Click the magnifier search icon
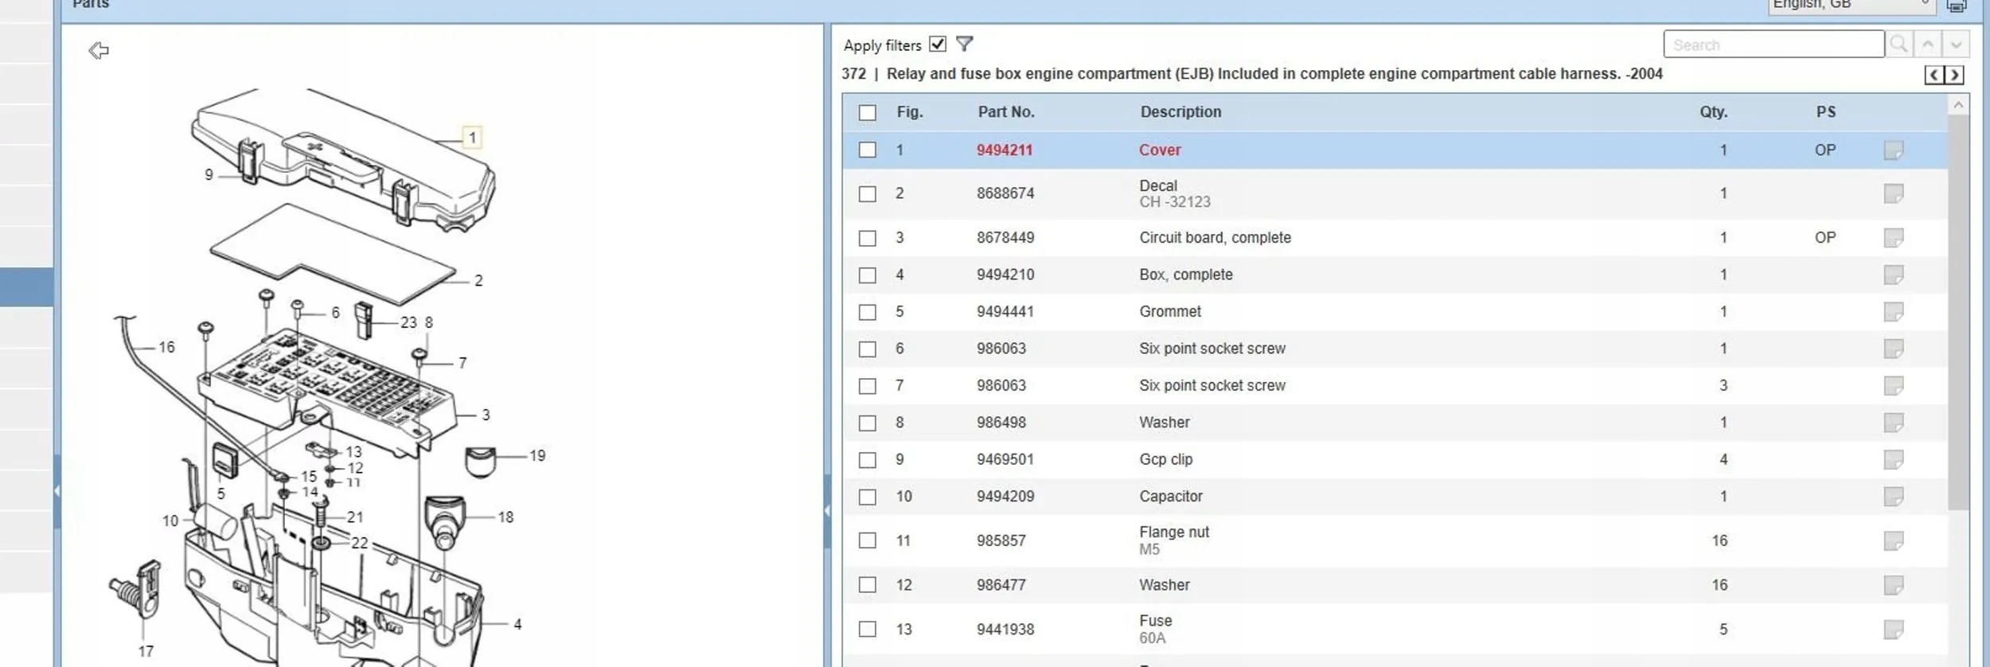1990x667 pixels. tap(1898, 45)
